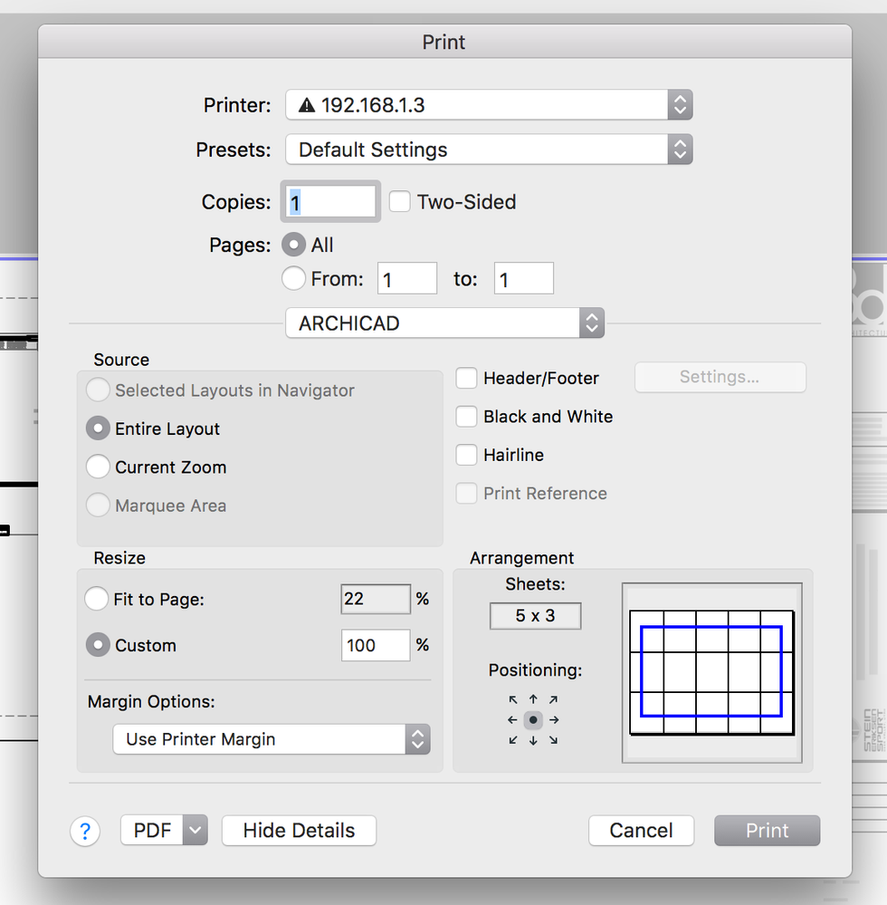Click the left positioning arrow
Image resolution: width=887 pixels, height=905 pixels.
coord(512,720)
